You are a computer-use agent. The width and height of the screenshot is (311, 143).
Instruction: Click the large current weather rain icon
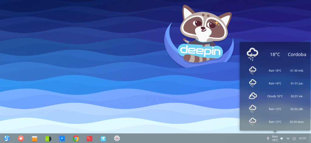[x=253, y=54]
